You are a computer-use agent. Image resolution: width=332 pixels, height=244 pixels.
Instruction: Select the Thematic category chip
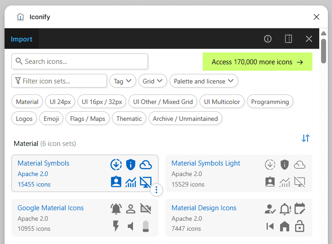point(129,118)
